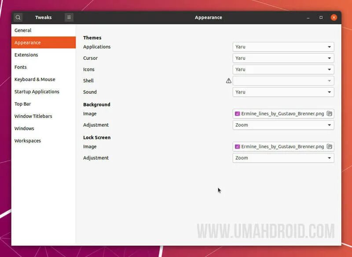Viewport: 352px width, 257px height.
Task: Click the Cursor label
Action: pos(90,58)
